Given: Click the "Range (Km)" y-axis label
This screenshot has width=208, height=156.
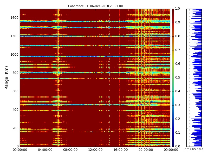Looking at the screenshot, I should coord(7,77).
